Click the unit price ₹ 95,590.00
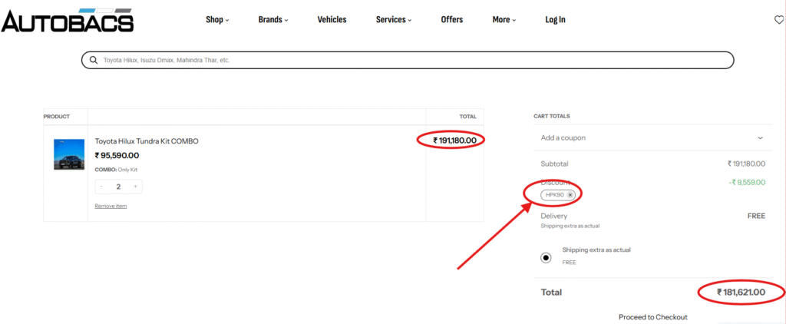 (x=117, y=156)
